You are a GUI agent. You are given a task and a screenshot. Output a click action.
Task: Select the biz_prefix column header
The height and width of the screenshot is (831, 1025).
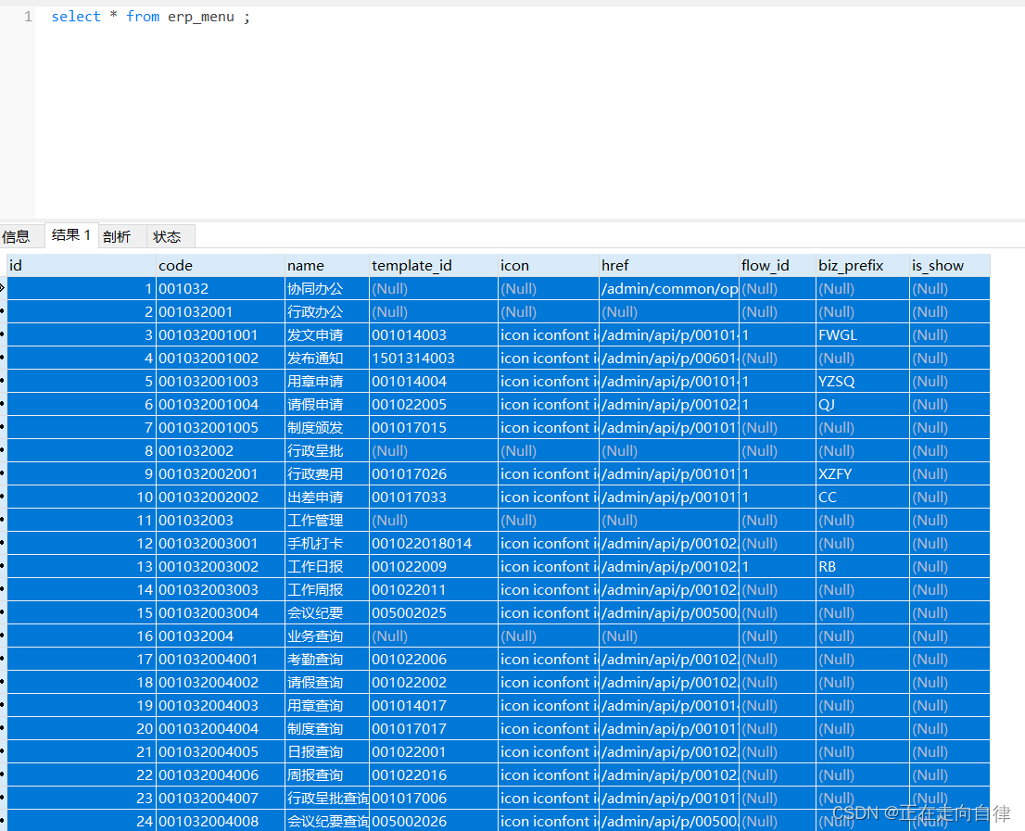[x=862, y=265]
